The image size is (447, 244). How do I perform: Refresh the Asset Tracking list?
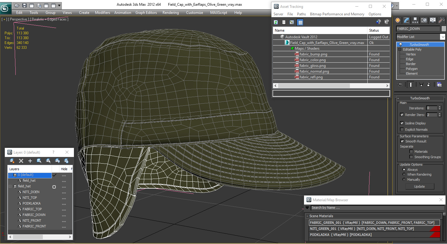276,22
